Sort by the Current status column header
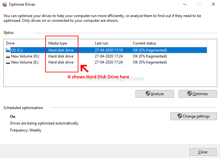 169,43
